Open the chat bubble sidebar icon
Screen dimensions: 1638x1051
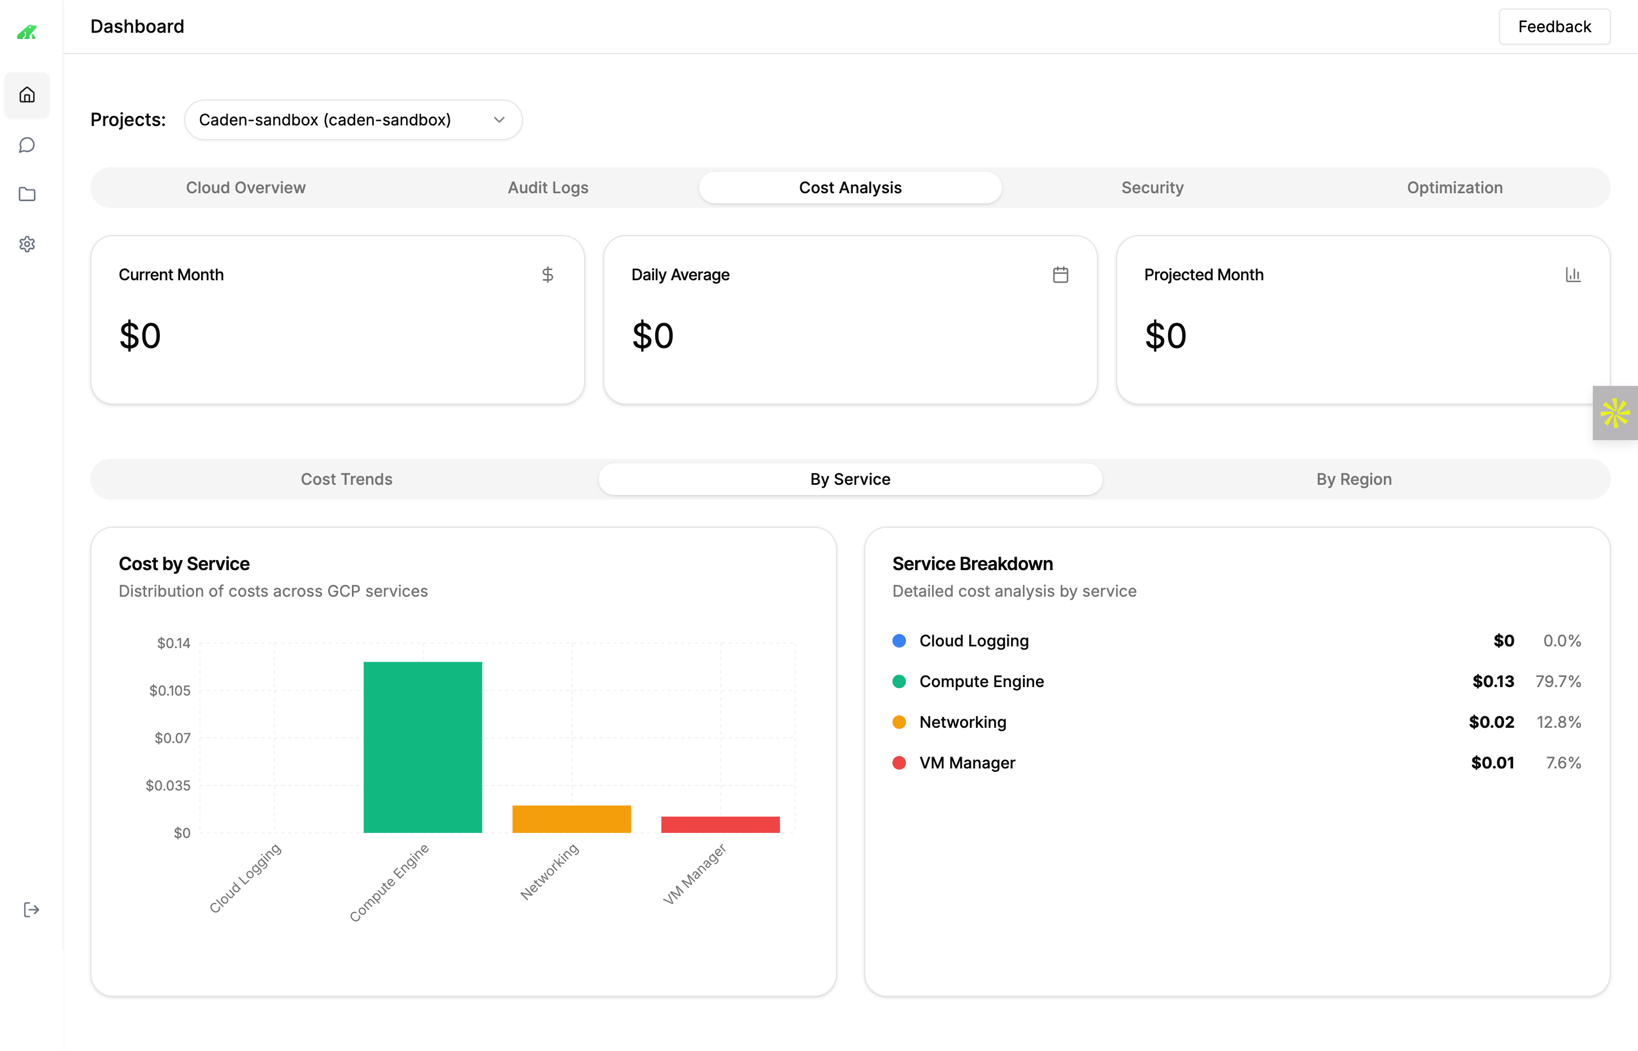click(27, 145)
